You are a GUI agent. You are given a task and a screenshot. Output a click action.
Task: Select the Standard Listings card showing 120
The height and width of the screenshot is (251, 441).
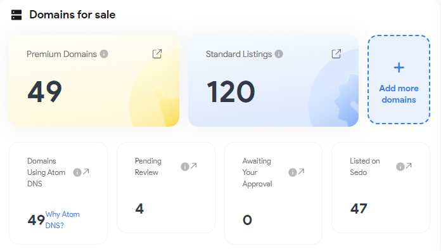(273, 80)
